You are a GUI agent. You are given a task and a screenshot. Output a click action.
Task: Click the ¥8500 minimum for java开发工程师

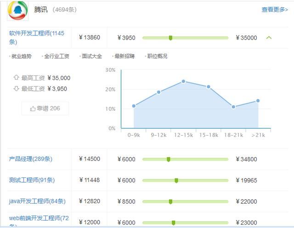[126, 201]
